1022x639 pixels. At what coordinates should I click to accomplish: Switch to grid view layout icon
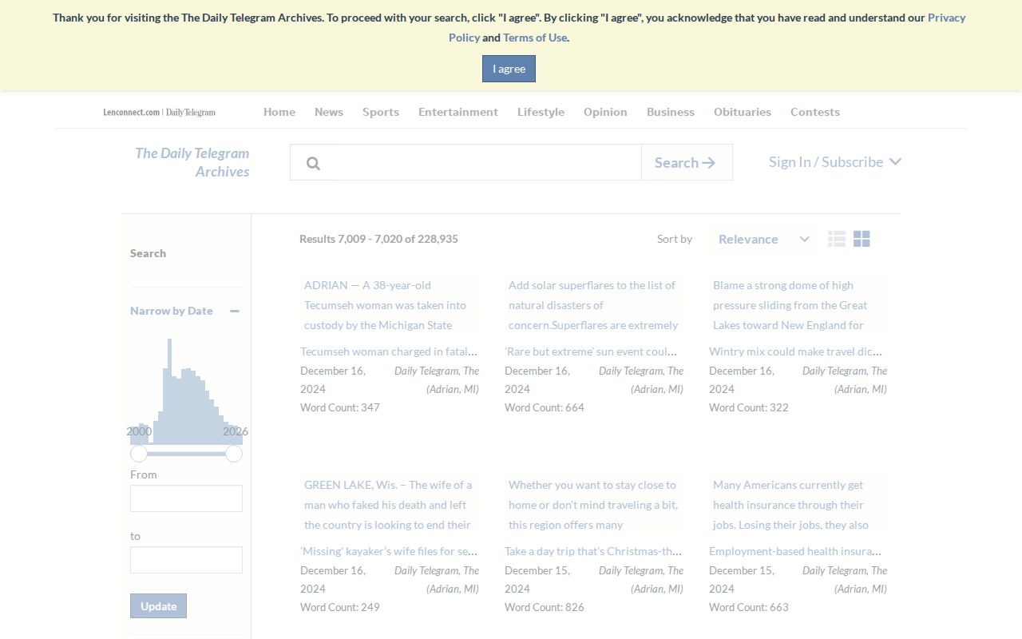tap(862, 239)
